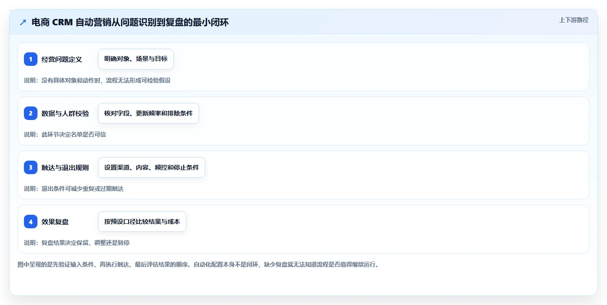Screen dimensions: 607x305
Task: Click the 按预设口径比较结果与成本 chip
Action: pyautogui.click(x=142, y=222)
